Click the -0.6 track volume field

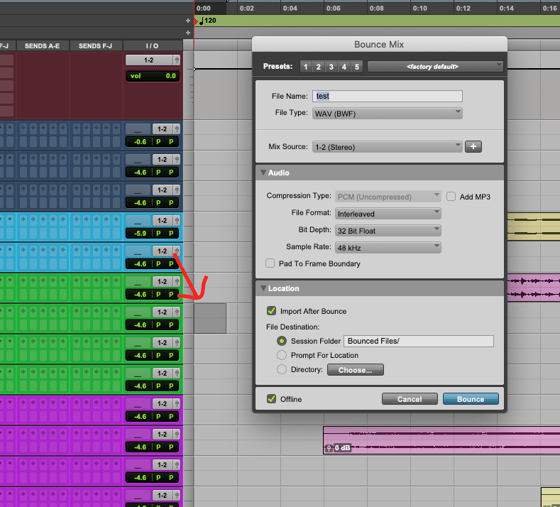pos(140,142)
